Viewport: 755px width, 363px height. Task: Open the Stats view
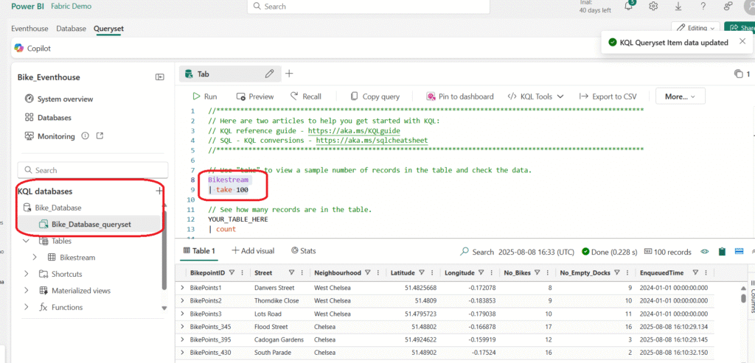point(304,251)
